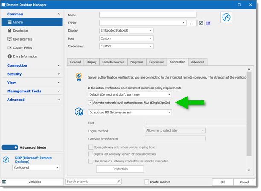Screen dimensions: 261x191
Task: Click the RD Gateway globe icon
Action: point(79,112)
